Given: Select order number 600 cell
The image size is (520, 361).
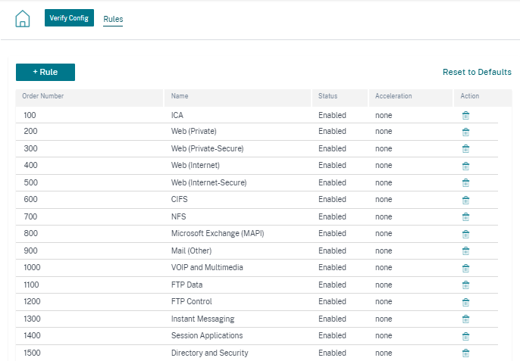Looking at the screenshot, I should (30, 199).
